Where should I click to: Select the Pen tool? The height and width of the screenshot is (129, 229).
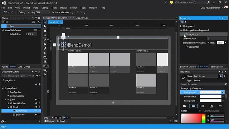coord(45,53)
